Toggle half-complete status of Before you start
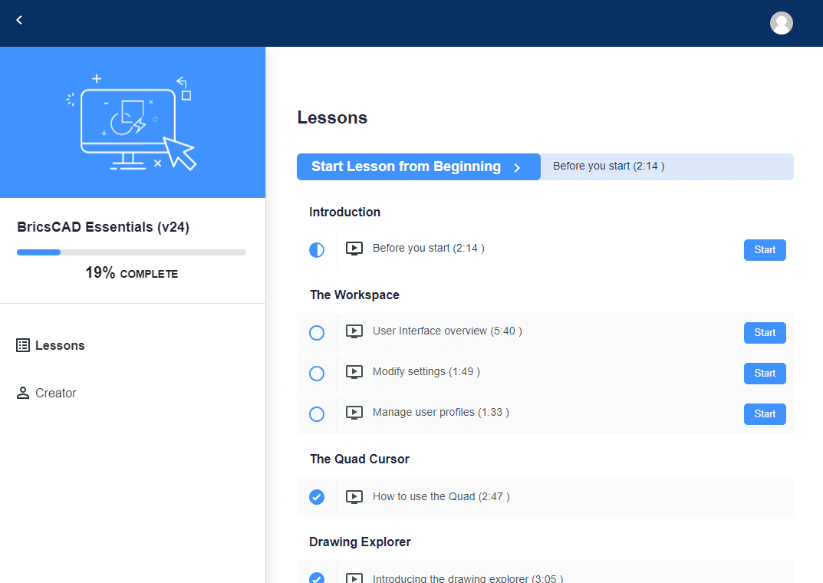 (317, 250)
